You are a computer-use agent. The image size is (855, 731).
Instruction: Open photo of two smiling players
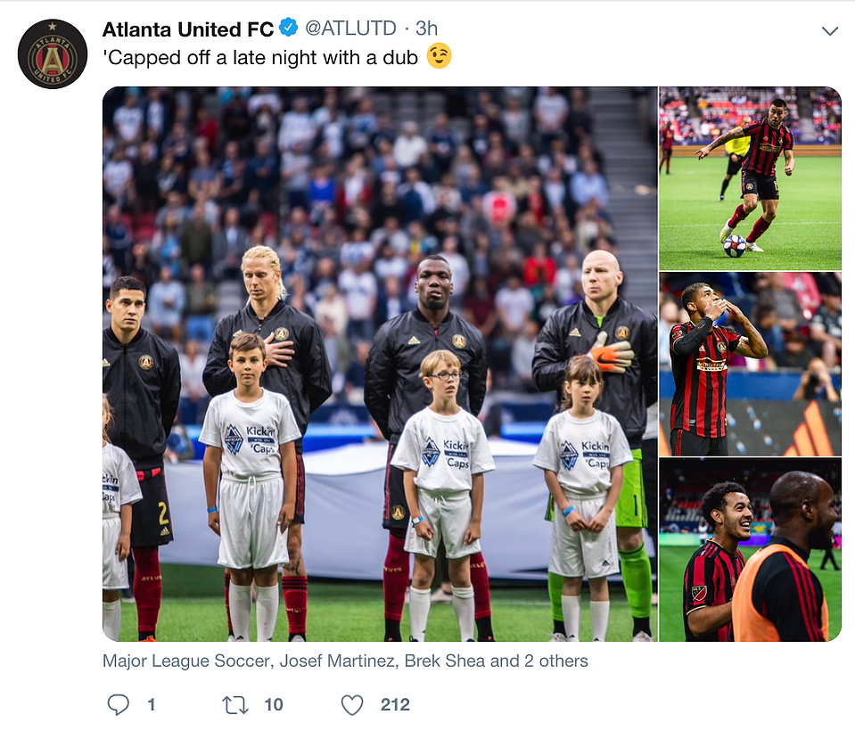[751, 549]
